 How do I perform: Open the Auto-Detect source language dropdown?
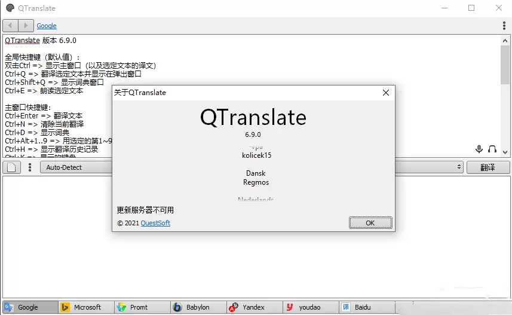[76, 167]
